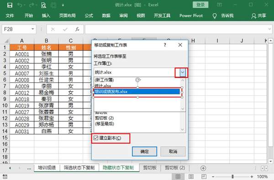The height and width of the screenshot is (180, 274).
Task: Open the 页面布局 ribbon tab
Action: (68, 15)
